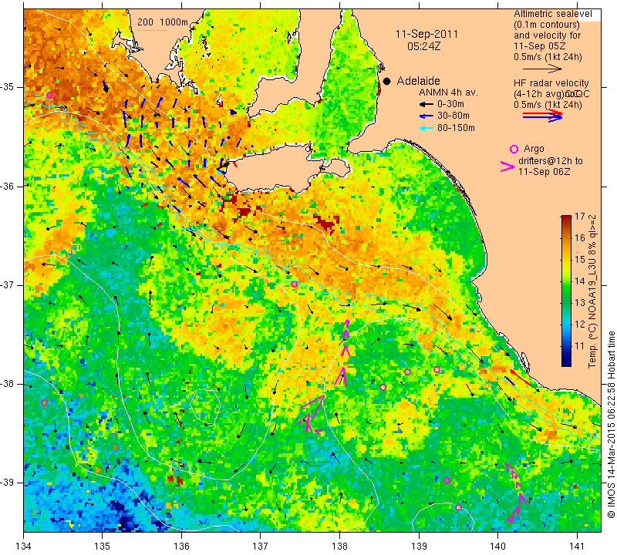Click the '11-Sep-2011' date label
This screenshot has width=617, height=555.
click(x=427, y=34)
